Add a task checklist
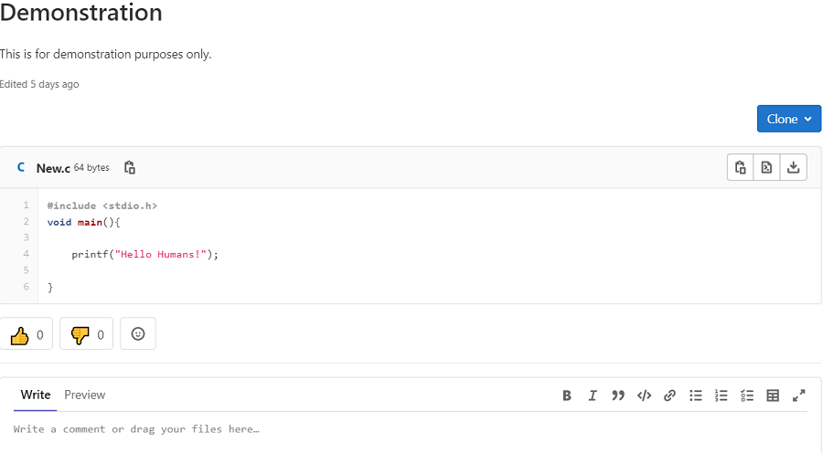Viewport: 823px width, 453px height. tap(747, 395)
